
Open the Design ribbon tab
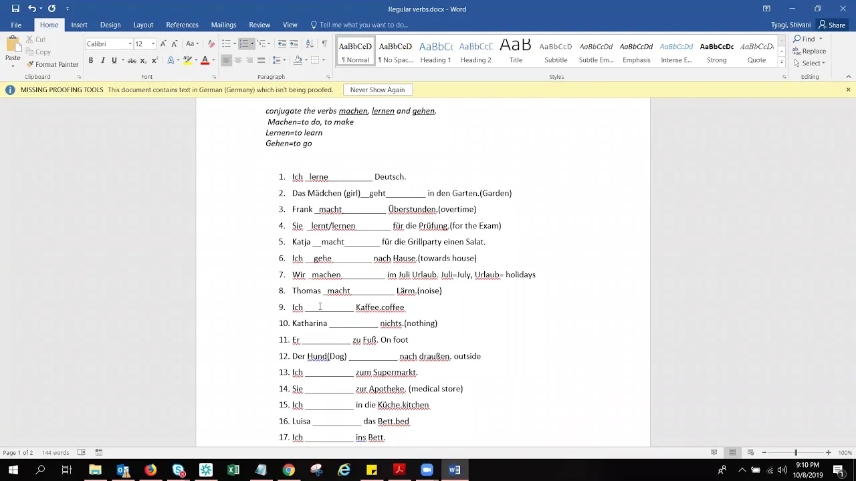110,25
